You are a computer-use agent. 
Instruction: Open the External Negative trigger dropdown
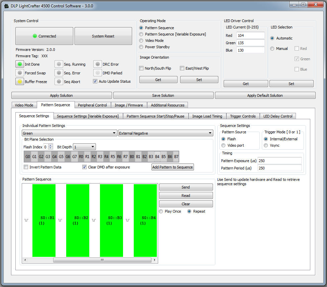click(x=166, y=133)
